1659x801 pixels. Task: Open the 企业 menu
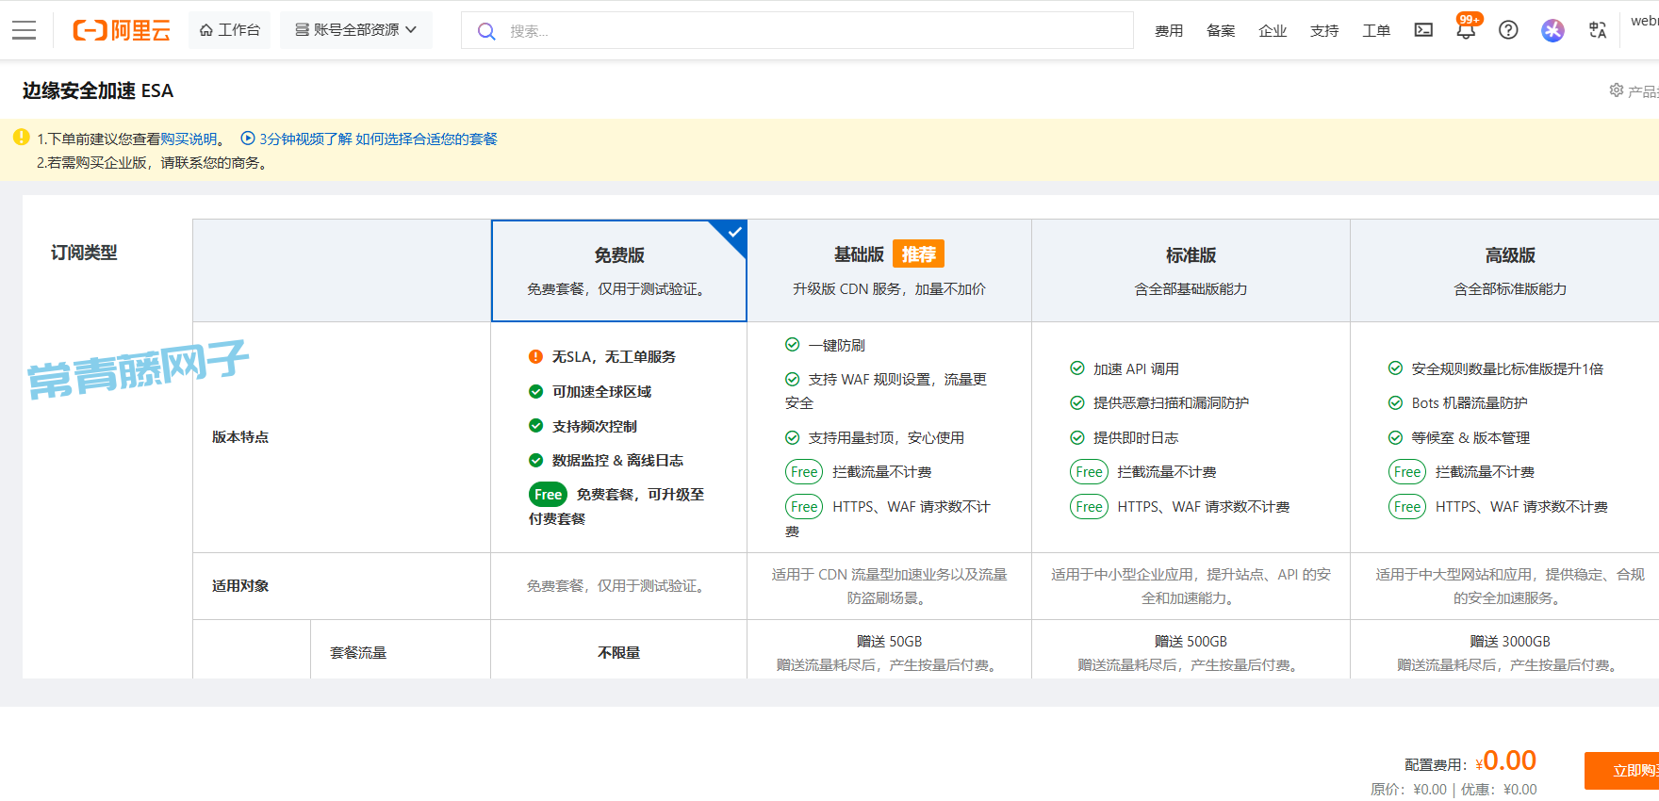coord(1273,30)
